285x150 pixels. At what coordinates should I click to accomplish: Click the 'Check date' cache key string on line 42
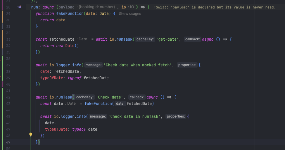pyautogui.click(x=109, y=97)
